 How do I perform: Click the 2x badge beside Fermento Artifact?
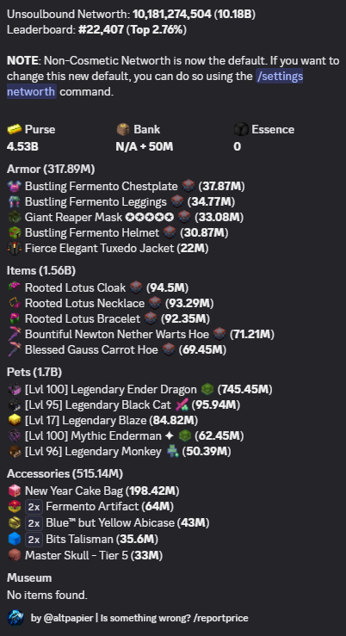[x=34, y=507]
